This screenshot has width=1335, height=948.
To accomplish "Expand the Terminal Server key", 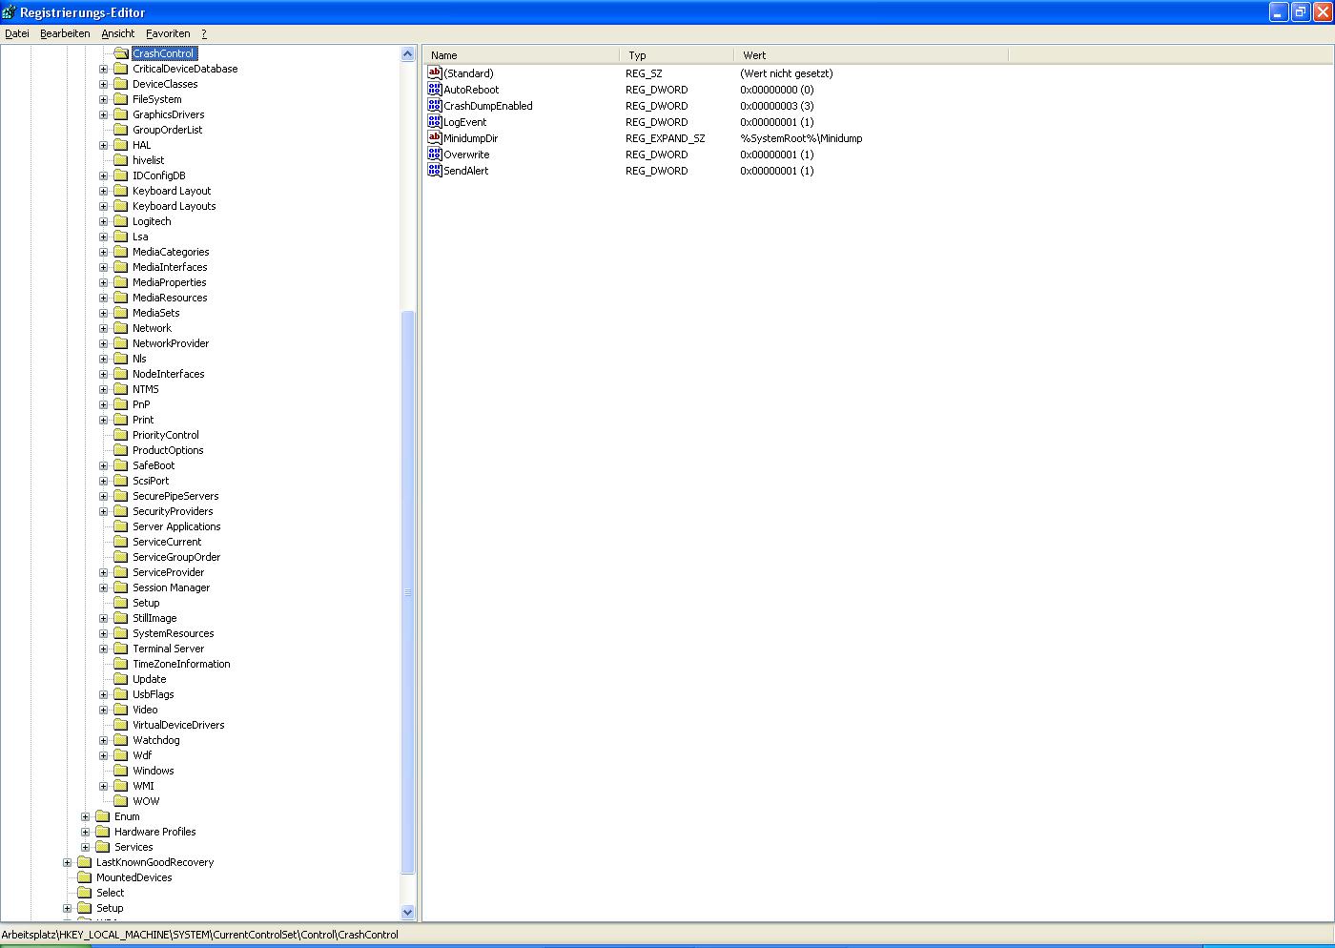I will (104, 649).
